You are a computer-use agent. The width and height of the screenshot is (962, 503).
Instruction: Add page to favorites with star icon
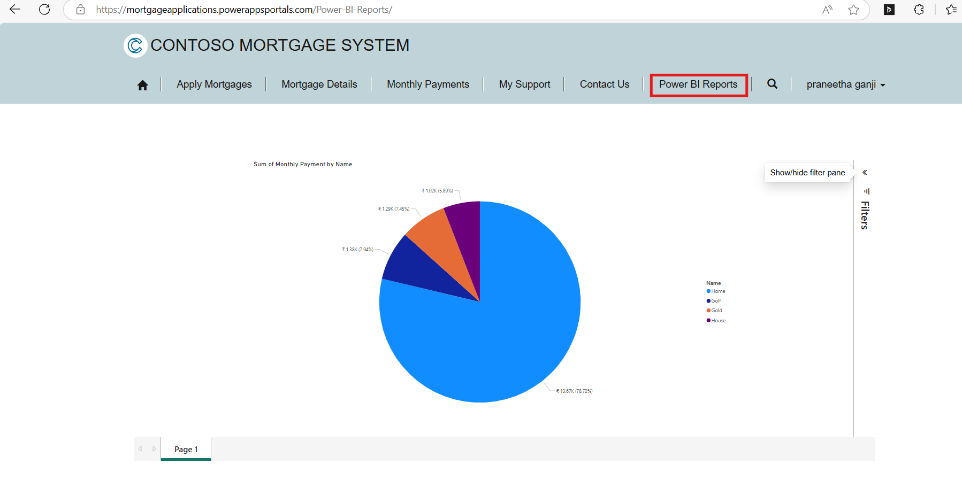click(x=853, y=10)
